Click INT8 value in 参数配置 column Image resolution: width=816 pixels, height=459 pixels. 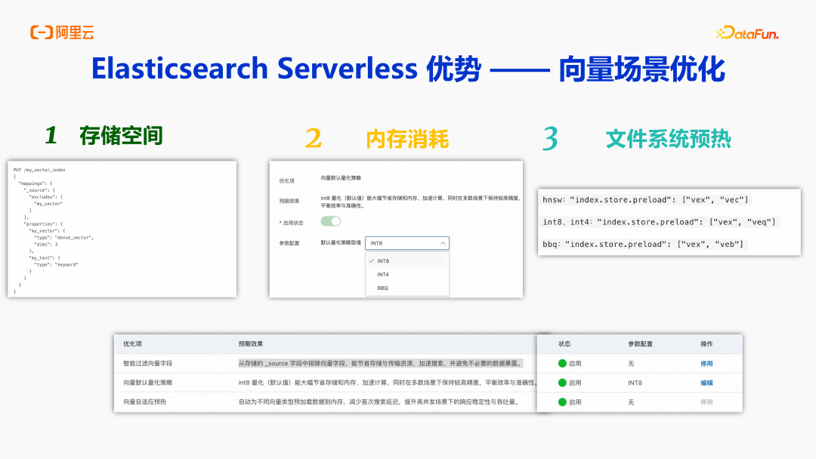click(635, 383)
